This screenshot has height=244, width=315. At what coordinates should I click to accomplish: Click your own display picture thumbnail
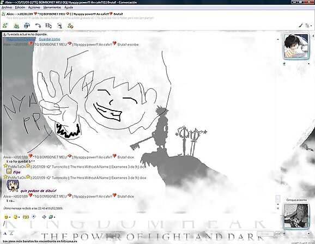[296, 216]
